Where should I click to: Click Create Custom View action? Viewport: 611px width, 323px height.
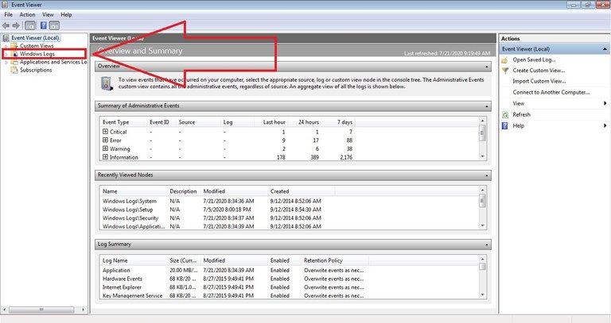(x=539, y=71)
